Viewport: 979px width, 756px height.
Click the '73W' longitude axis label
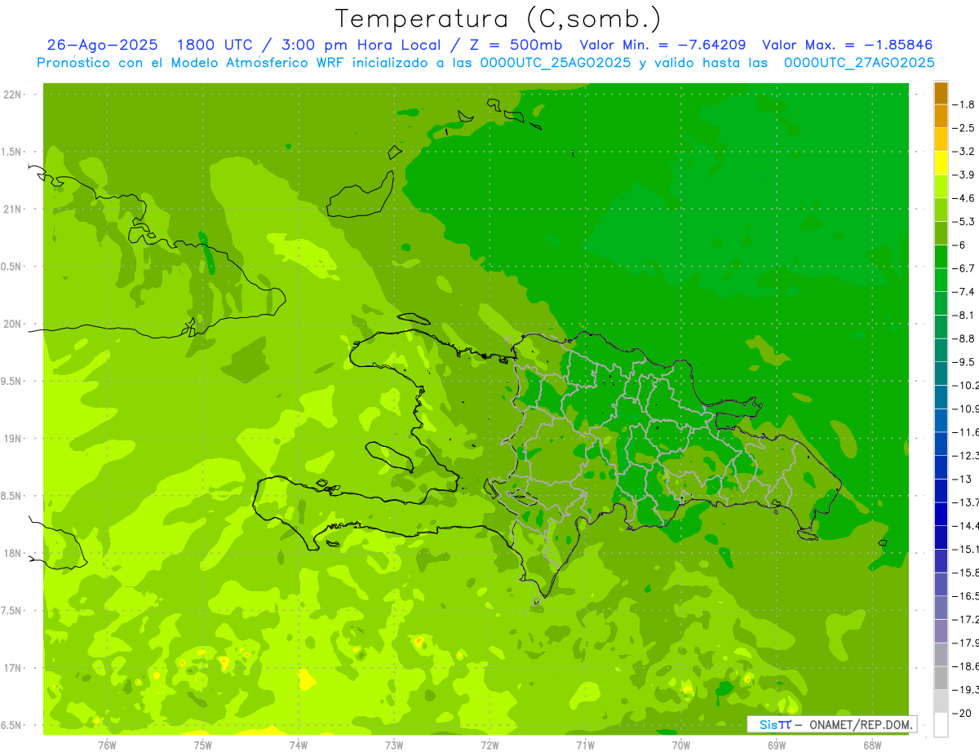394,745
